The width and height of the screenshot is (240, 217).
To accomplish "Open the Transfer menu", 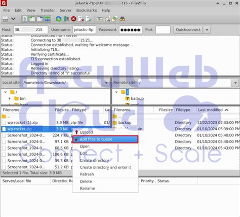I will [x=48, y=10].
